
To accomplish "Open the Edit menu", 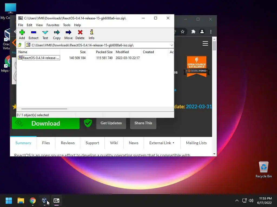I will pos(29,25).
